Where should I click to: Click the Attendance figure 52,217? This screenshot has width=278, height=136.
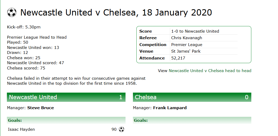point(178,58)
